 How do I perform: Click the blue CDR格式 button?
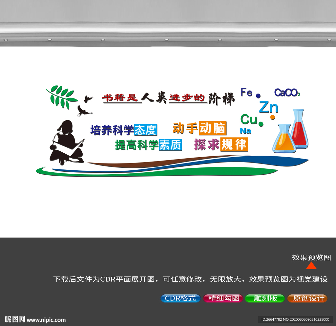coord(180,298)
